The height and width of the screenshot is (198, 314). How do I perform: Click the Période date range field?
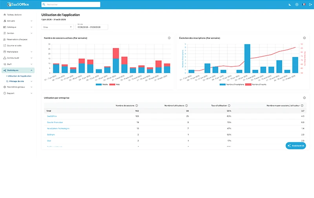pyautogui.click(x=92, y=27)
